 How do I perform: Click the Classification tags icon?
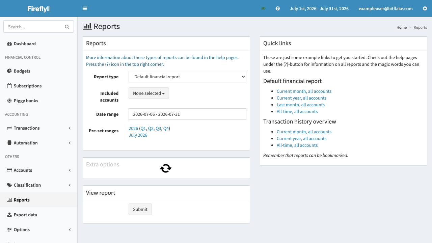coord(9,185)
